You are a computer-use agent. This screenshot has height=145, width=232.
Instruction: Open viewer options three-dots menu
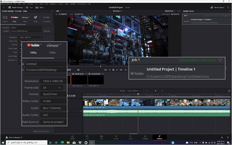(179, 11)
